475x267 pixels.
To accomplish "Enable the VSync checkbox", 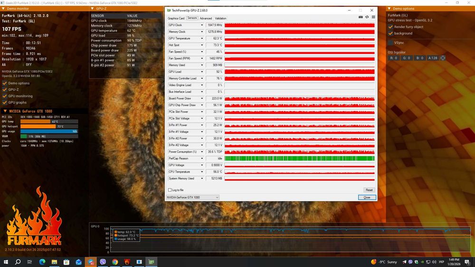I will [x=390, y=43].
